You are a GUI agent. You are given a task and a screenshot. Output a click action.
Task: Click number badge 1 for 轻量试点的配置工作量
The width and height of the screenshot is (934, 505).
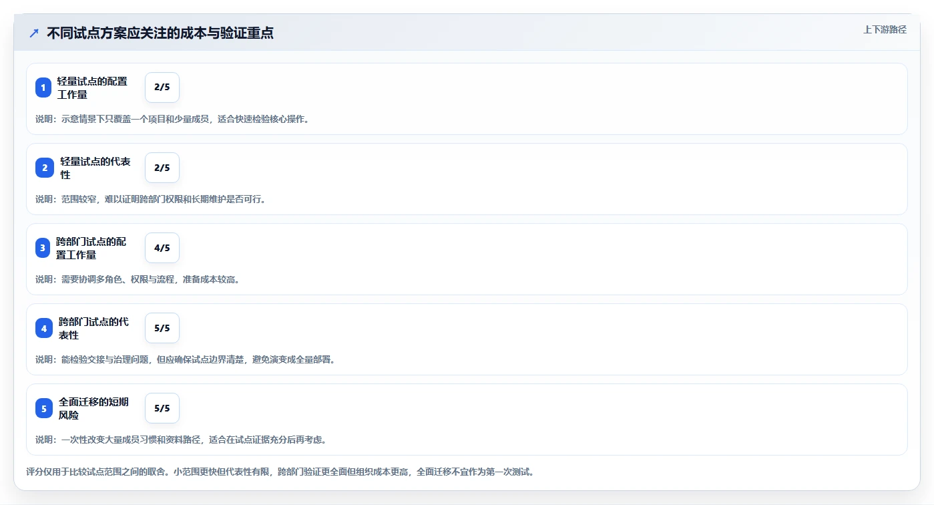pos(43,88)
